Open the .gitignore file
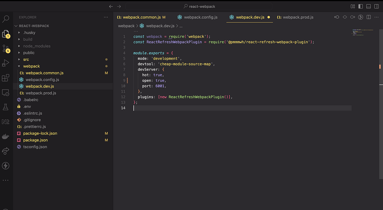This screenshot has width=383, height=210. pos(32,120)
